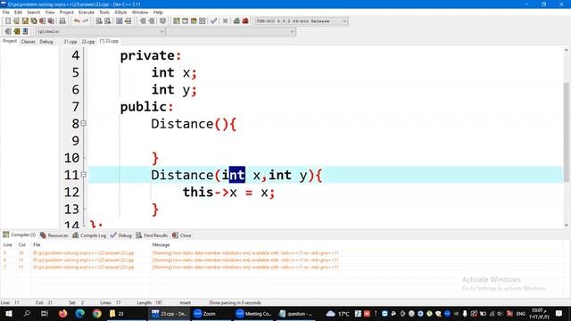Click the editor scroll down arrow

pos(566,226)
